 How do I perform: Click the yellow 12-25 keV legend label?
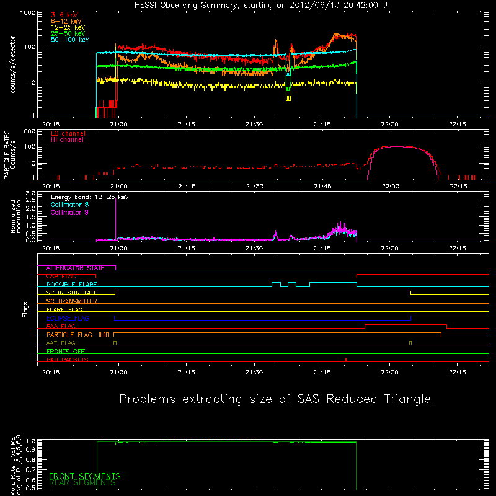pos(68,27)
